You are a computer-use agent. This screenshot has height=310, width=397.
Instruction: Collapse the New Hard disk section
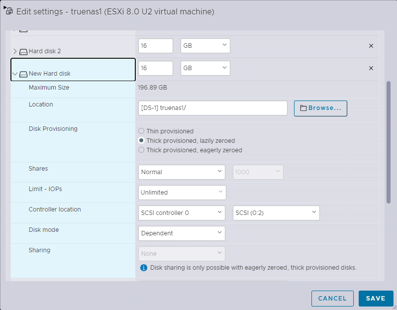[x=14, y=74]
